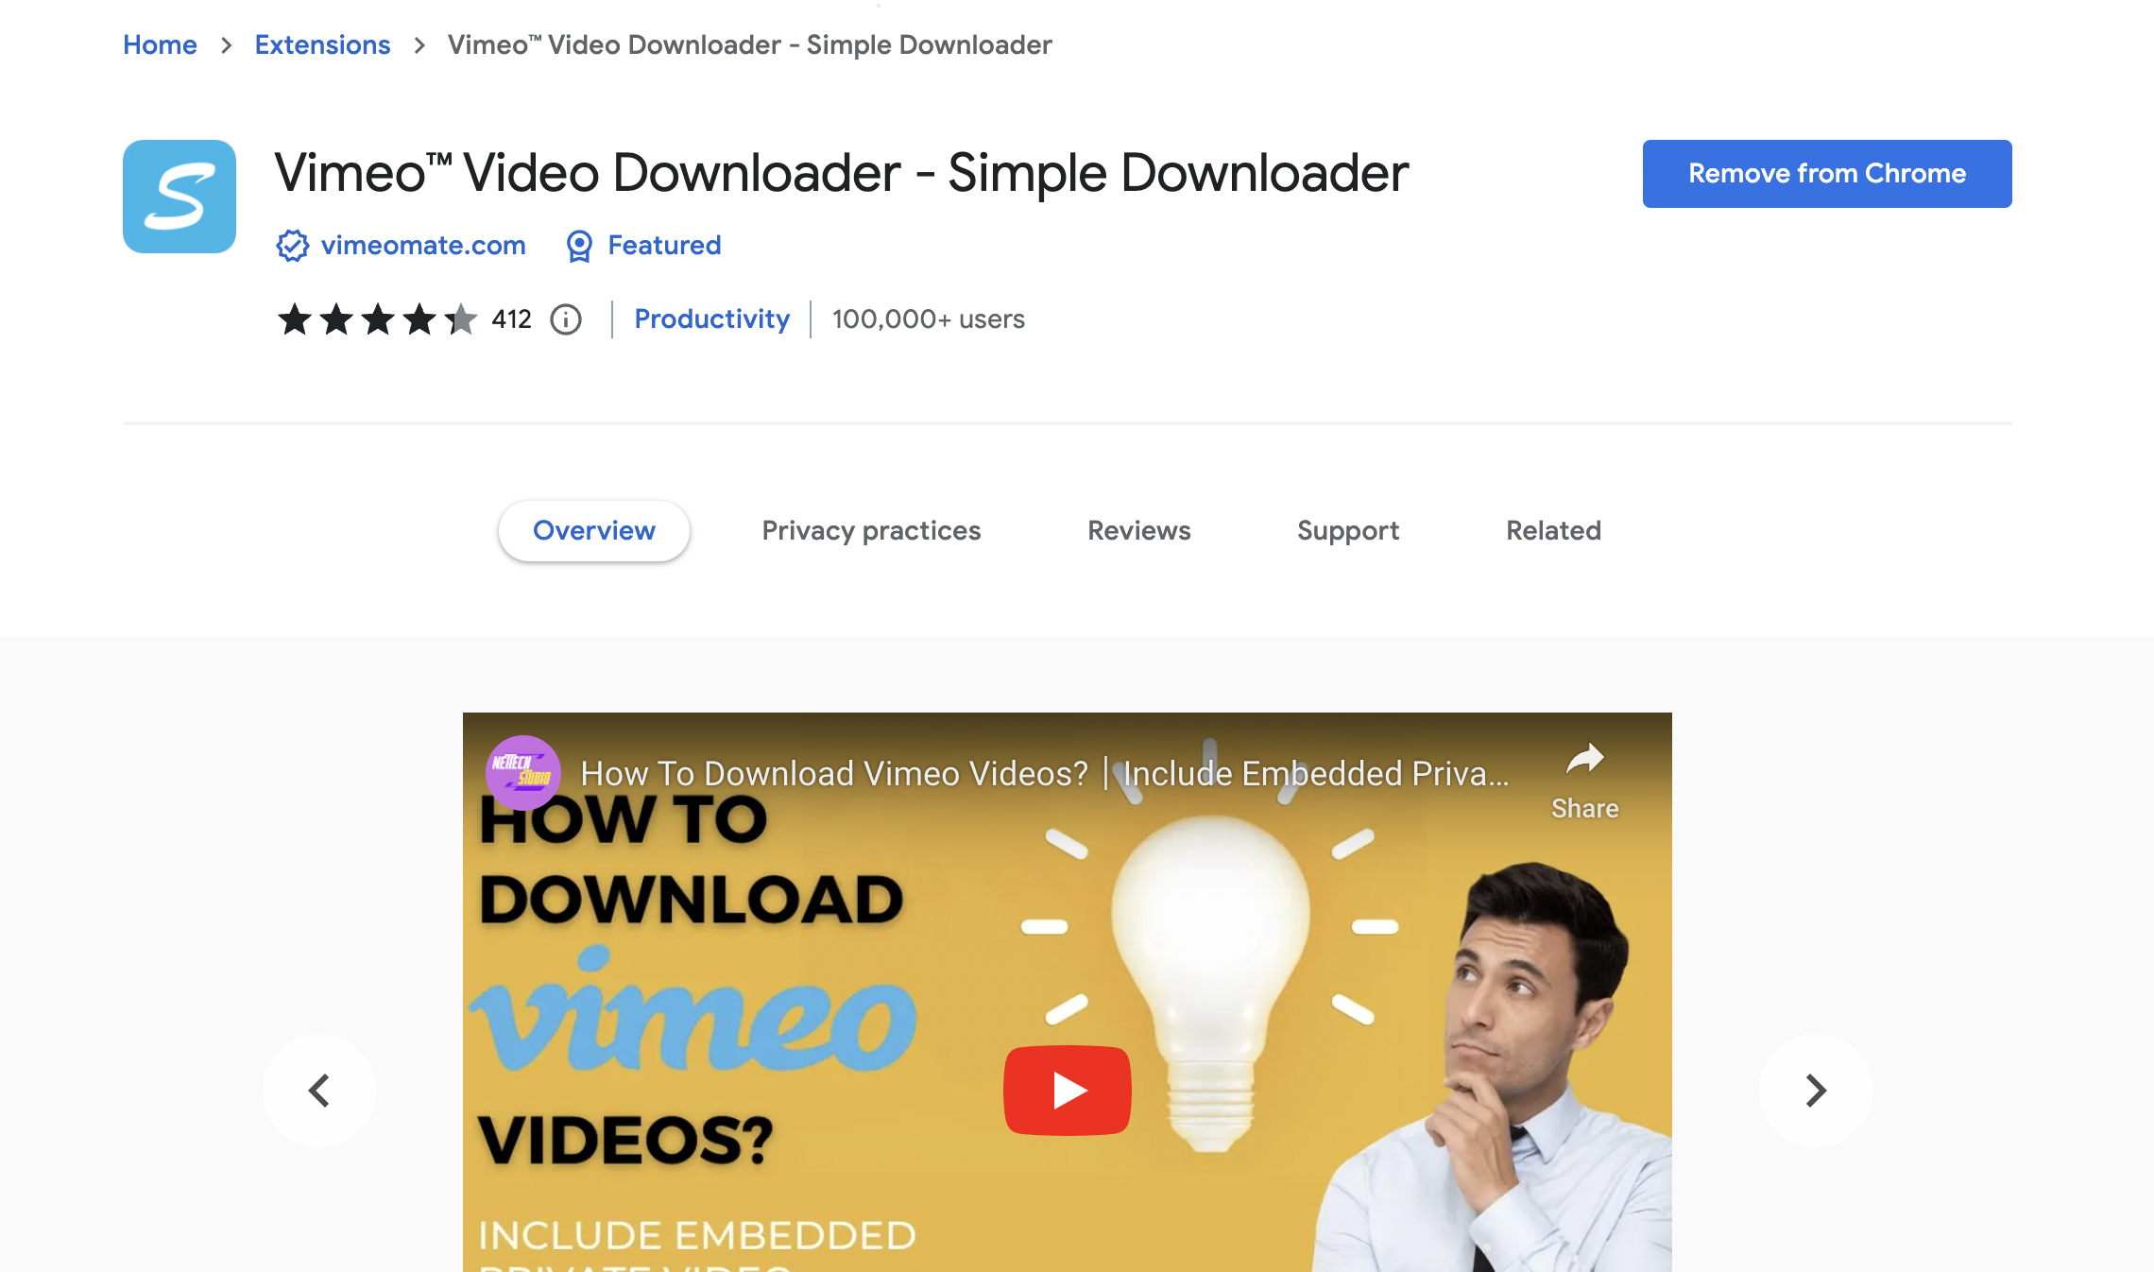Expand the Related extensions section

click(x=1553, y=530)
